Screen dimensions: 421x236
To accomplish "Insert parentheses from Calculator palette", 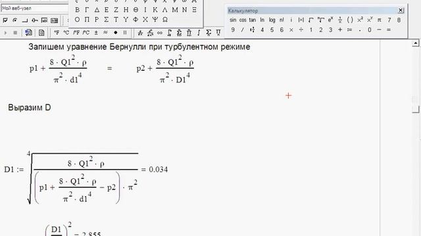I will (x=350, y=20).
